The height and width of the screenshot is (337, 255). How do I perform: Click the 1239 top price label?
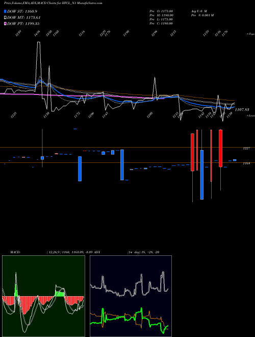pos(18,33)
